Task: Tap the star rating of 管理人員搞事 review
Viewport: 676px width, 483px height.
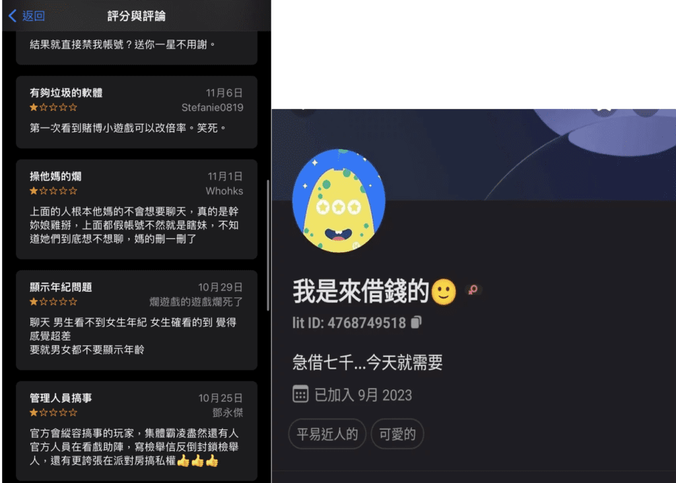Action: (53, 412)
